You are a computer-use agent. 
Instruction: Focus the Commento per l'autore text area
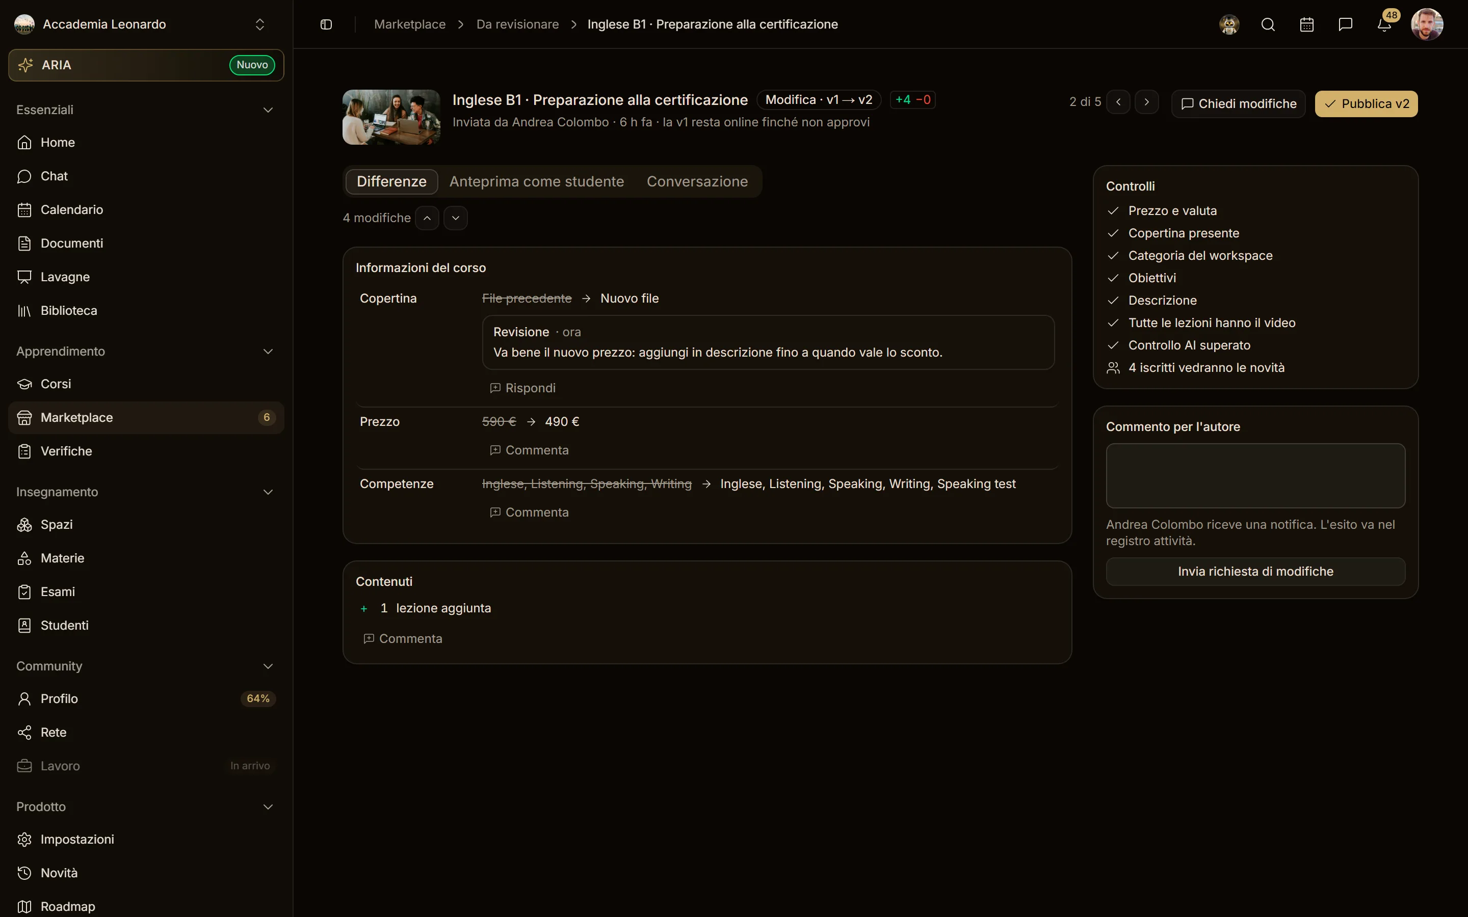(x=1255, y=475)
